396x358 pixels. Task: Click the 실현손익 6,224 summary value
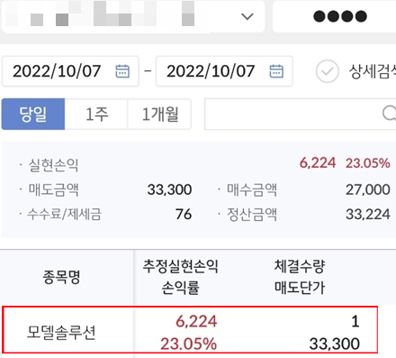point(318,163)
